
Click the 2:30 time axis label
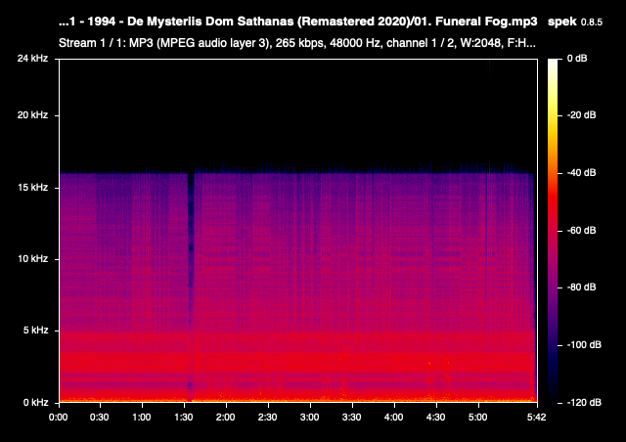(267, 418)
